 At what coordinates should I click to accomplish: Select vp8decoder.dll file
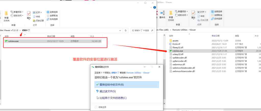pyautogui.click(x=180, y=58)
